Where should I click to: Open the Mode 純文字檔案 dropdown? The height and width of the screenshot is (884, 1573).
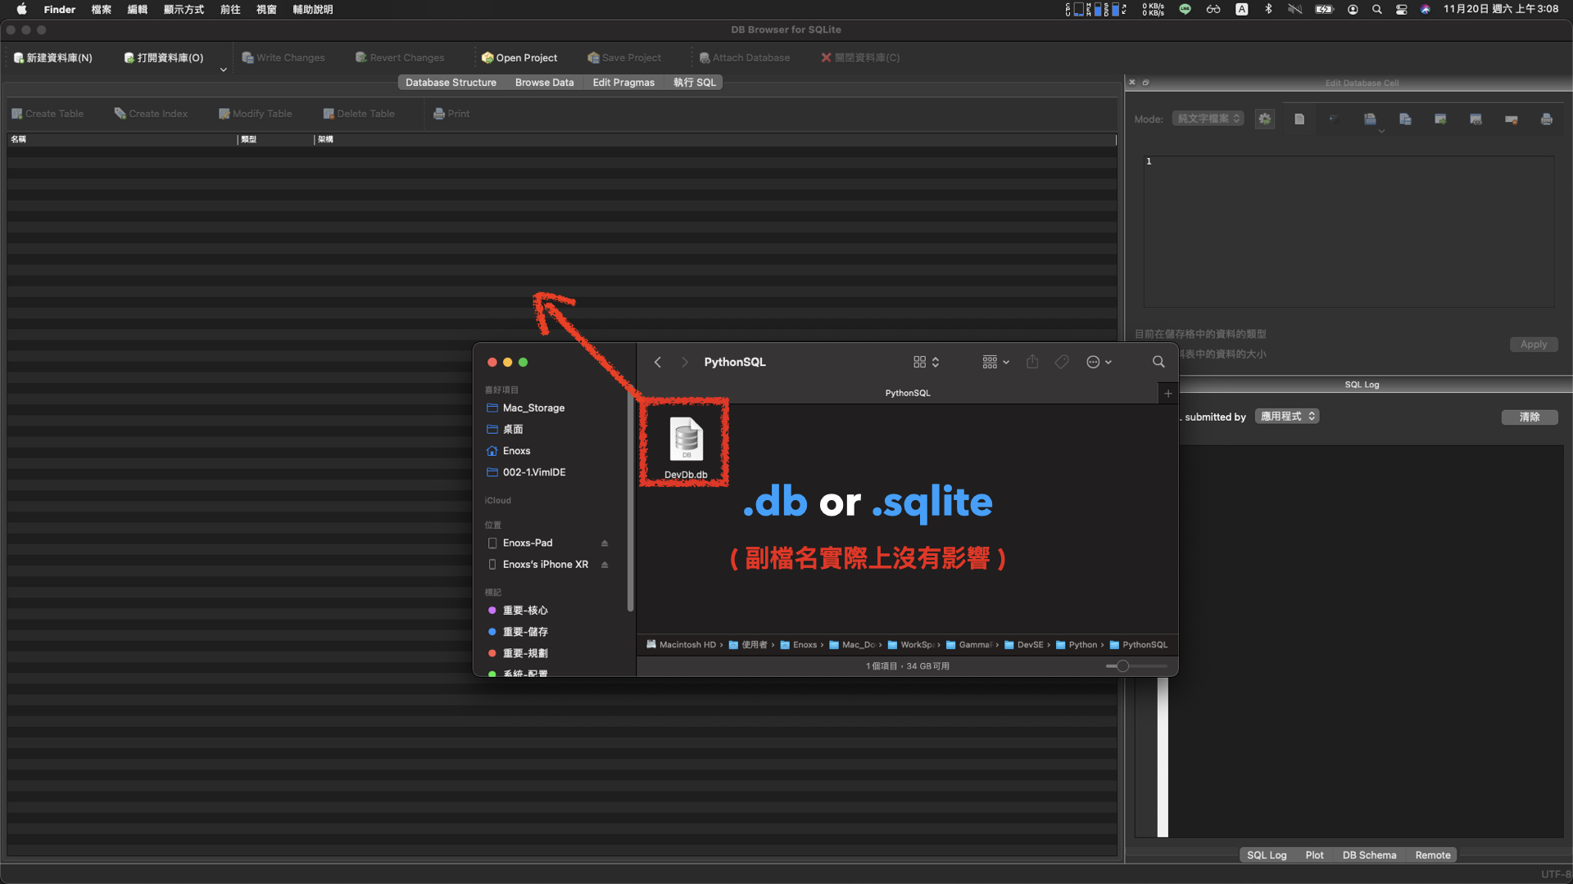pos(1208,119)
